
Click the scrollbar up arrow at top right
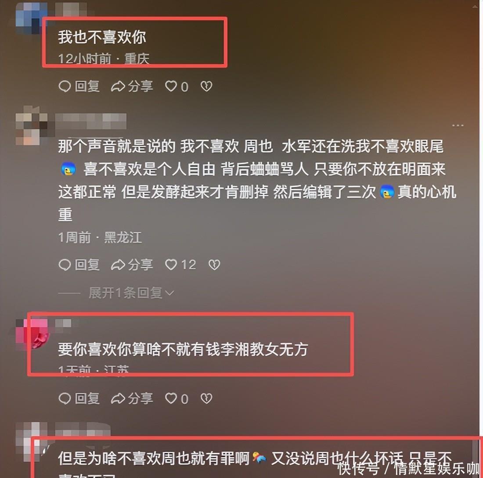[x=476, y=6]
